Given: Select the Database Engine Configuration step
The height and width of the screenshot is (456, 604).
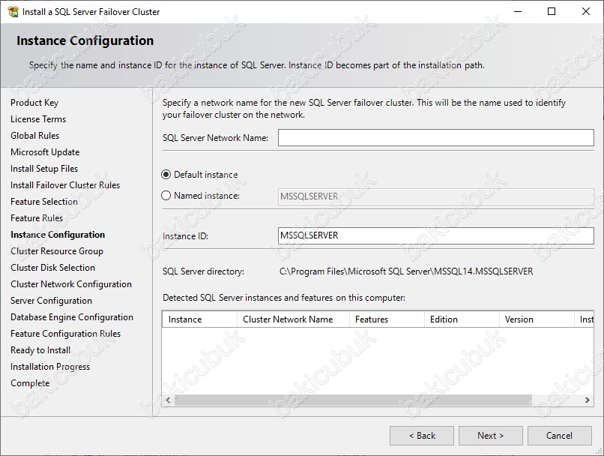Looking at the screenshot, I should [72, 317].
